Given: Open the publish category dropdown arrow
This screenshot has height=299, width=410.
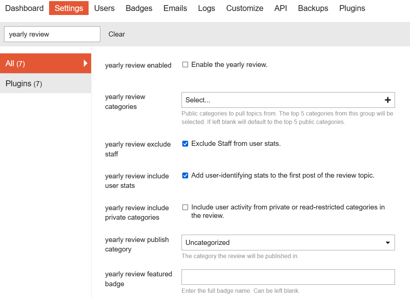Looking at the screenshot, I should click(x=388, y=242).
